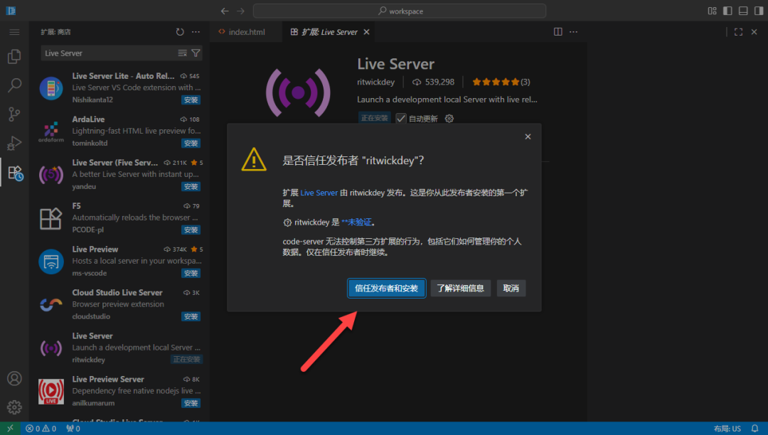The height and width of the screenshot is (435, 768).
Task: Open the extensions filter options
Action: click(x=196, y=53)
